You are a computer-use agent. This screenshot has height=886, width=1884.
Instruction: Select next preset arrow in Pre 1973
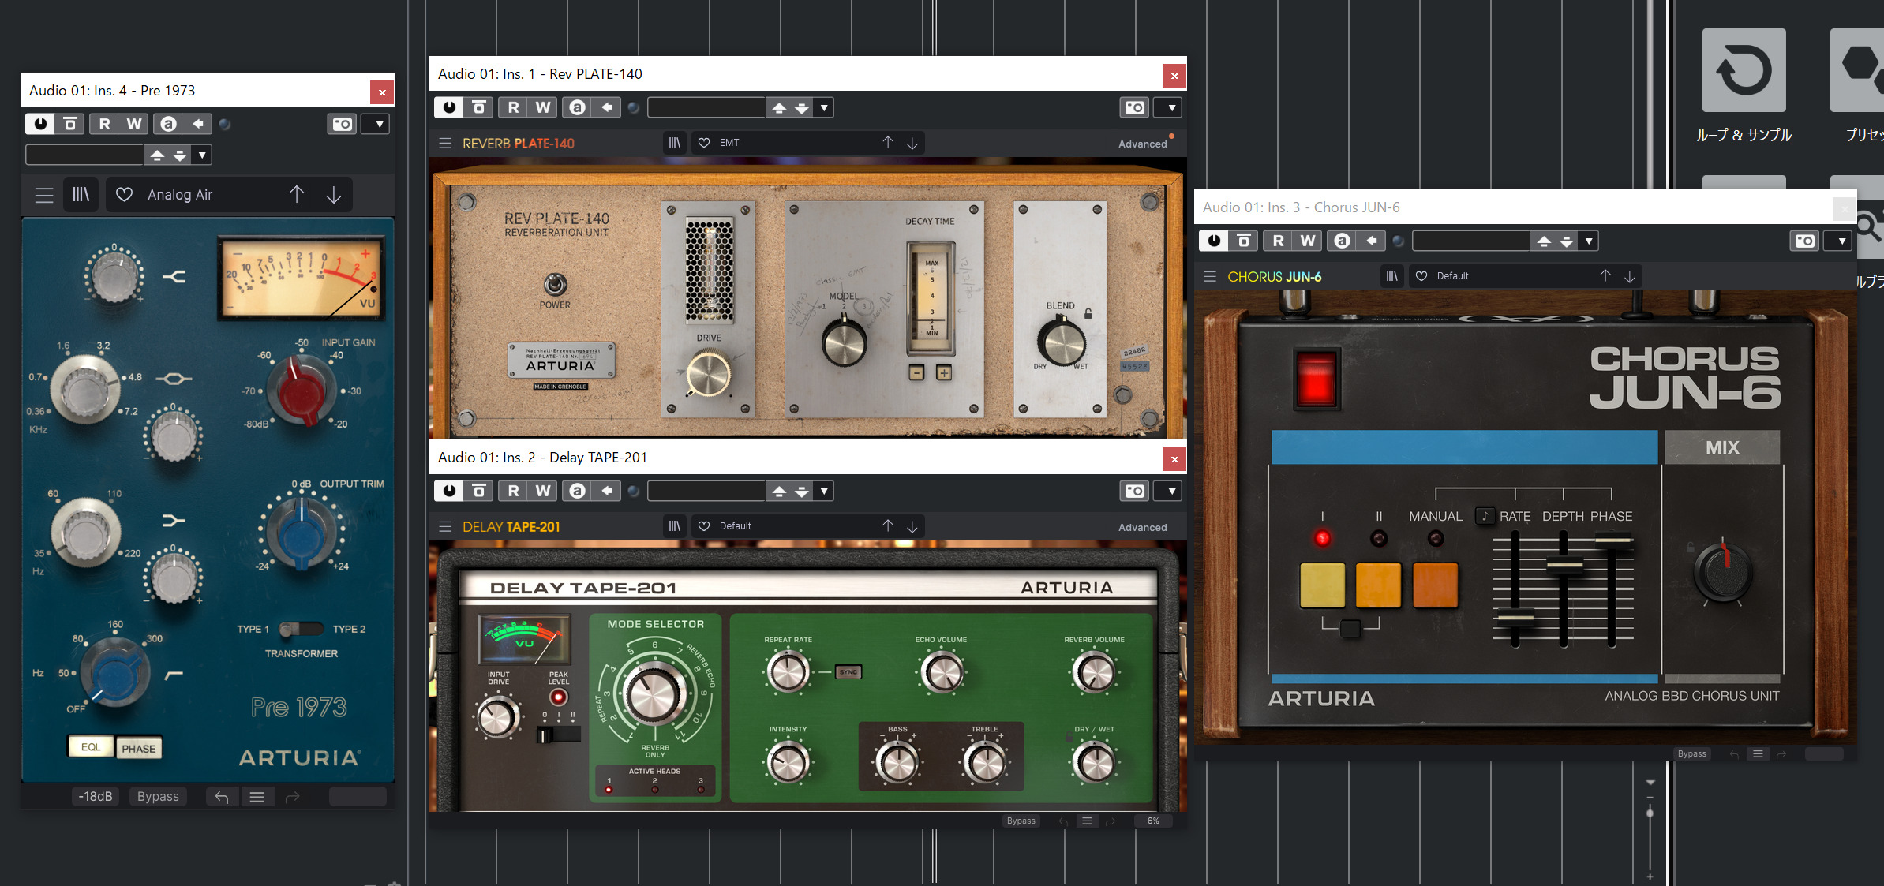[x=334, y=194]
